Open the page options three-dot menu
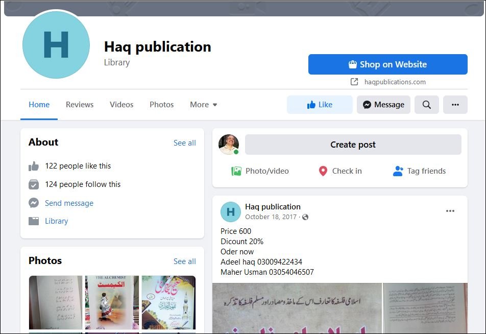 tap(455, 105)
